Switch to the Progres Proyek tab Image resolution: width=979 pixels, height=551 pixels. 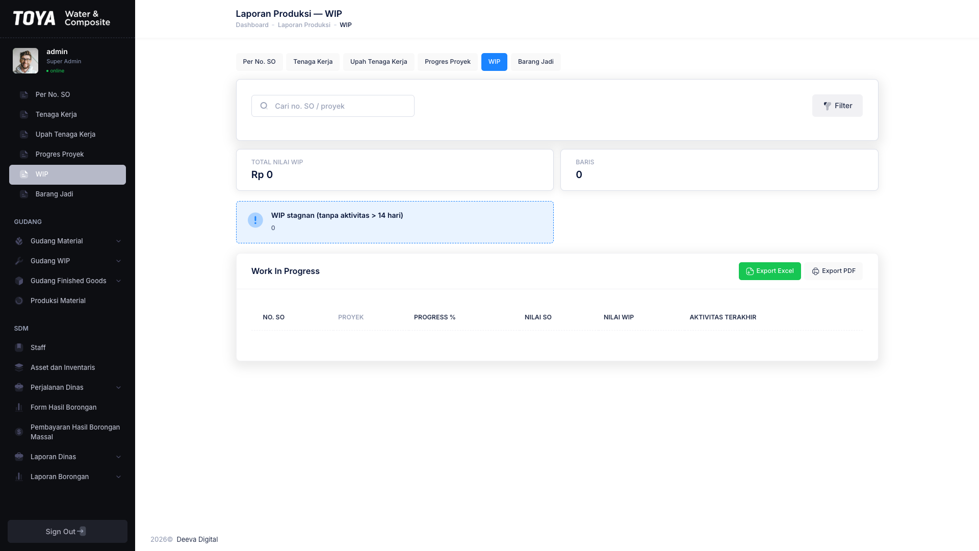(447, 62)
